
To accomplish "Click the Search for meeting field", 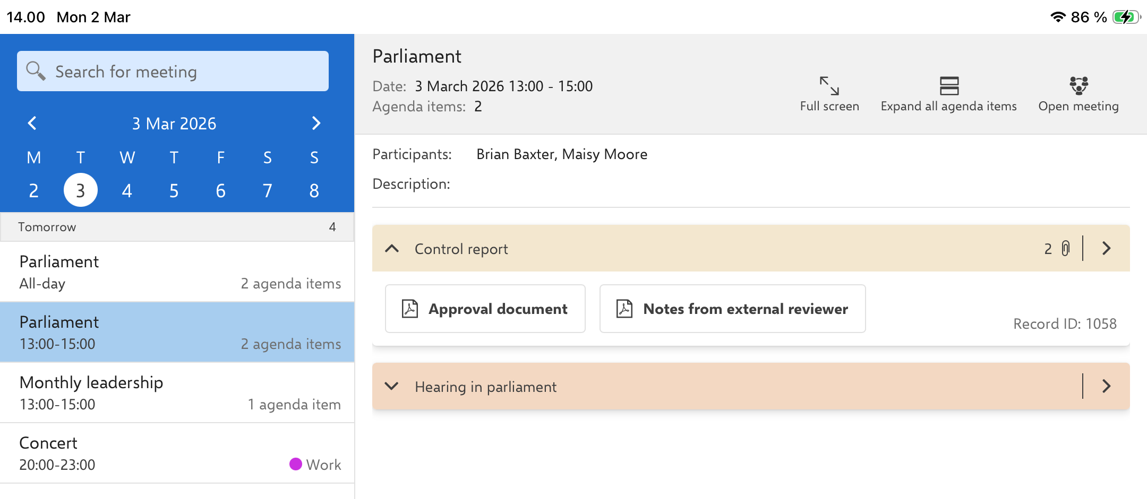I will click(x=173, y=71).
